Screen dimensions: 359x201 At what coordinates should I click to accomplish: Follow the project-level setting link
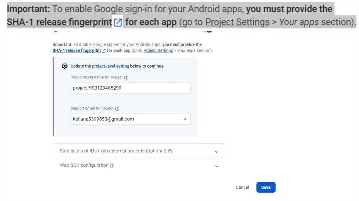pos(110,66)
